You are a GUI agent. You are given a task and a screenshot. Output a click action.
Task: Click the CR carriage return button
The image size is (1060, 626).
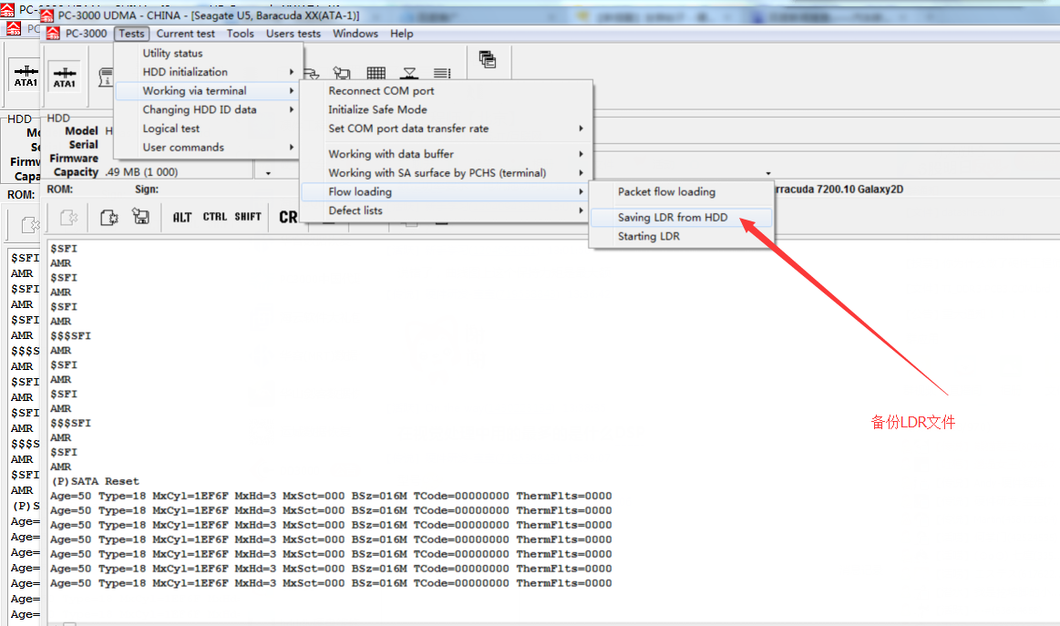click(288, 217)
